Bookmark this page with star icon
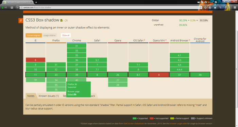This screenshot has height=127, width=238. click(205, 7)
